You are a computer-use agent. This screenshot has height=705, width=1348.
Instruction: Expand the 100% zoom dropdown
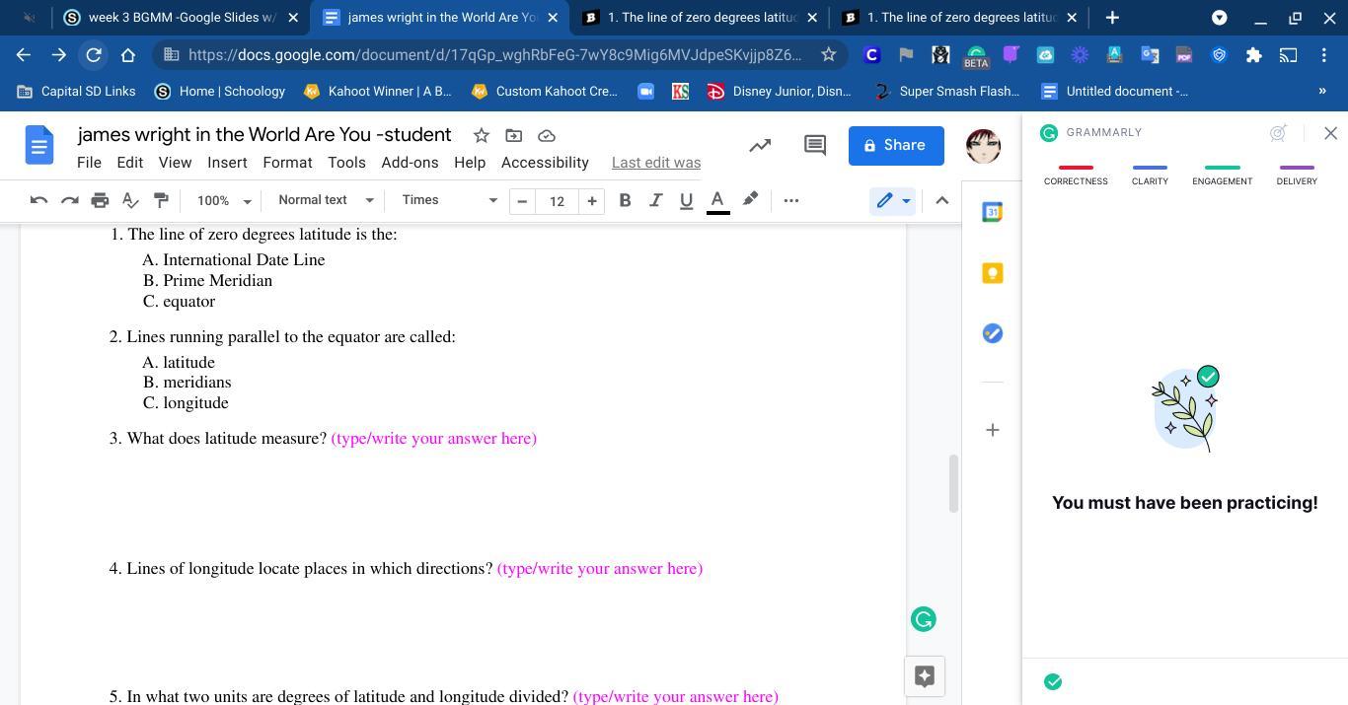point(224,200)
